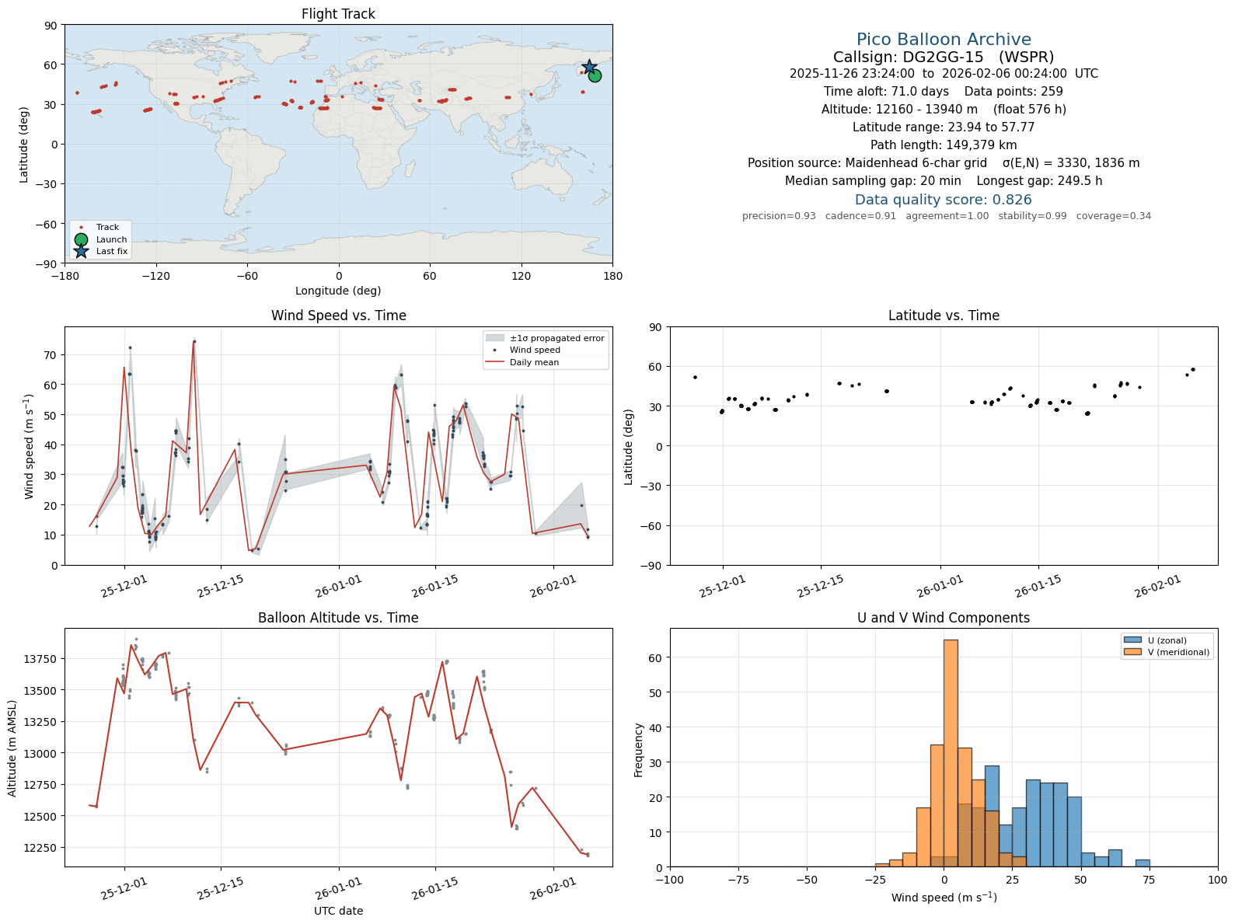Click the 13750 altitude tick label
Screen dimensions: 1235x924
click(40, 659)
